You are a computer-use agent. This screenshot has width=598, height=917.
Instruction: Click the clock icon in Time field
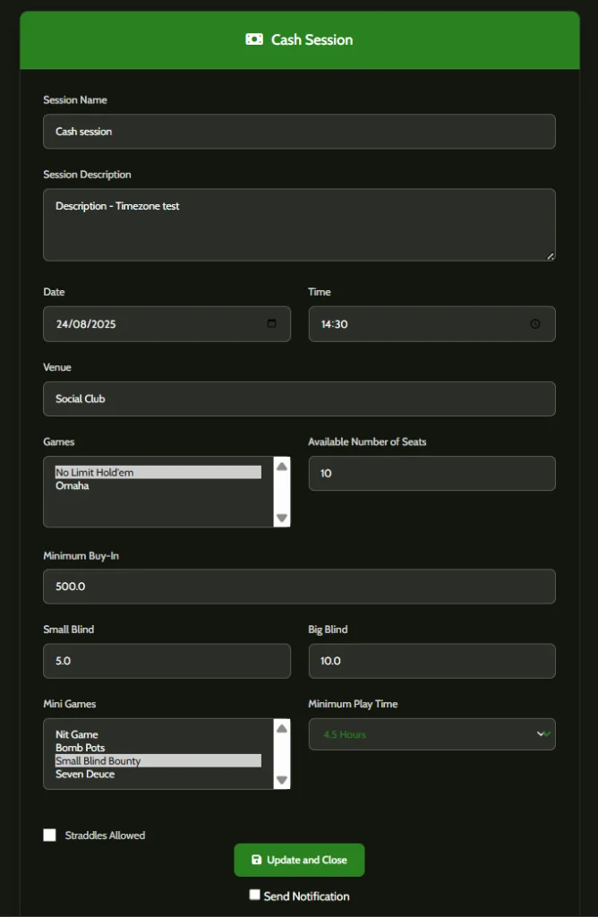point(535,324)
